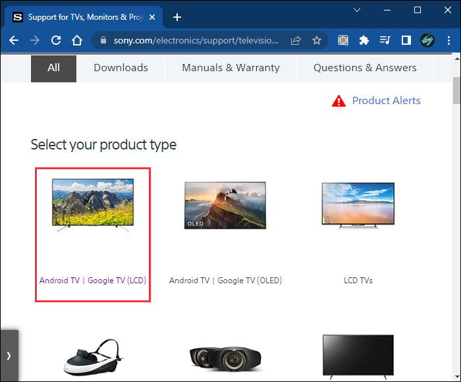Click the scrollbar up arrow
Screen dimensions: 461x382
(456, 59)
